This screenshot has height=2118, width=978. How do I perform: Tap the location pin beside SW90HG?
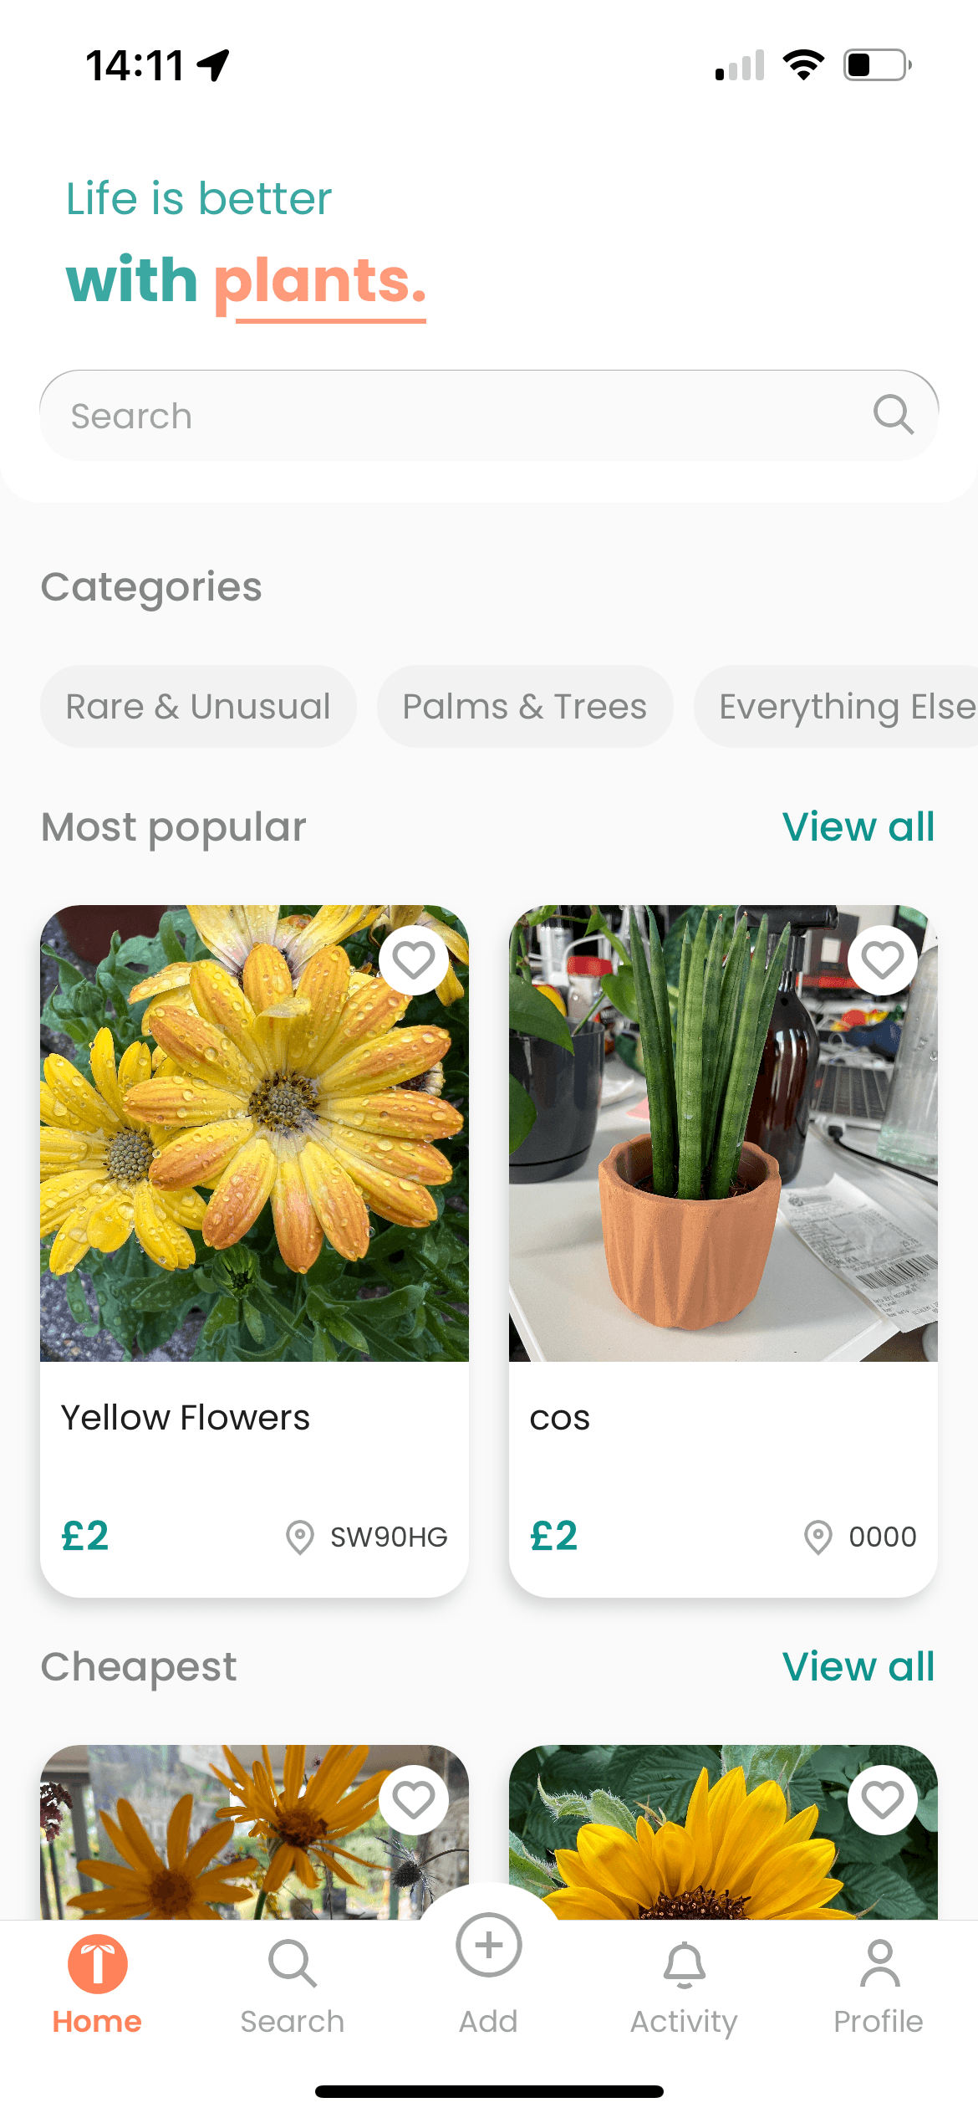299,1537
